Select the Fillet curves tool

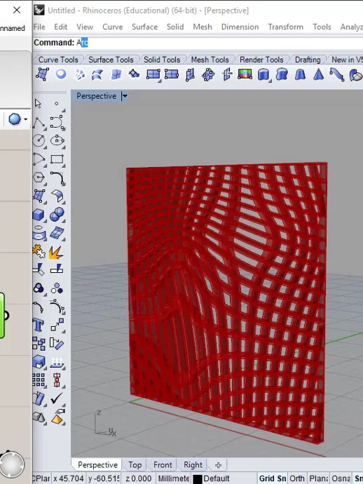[x=57, y=177]
